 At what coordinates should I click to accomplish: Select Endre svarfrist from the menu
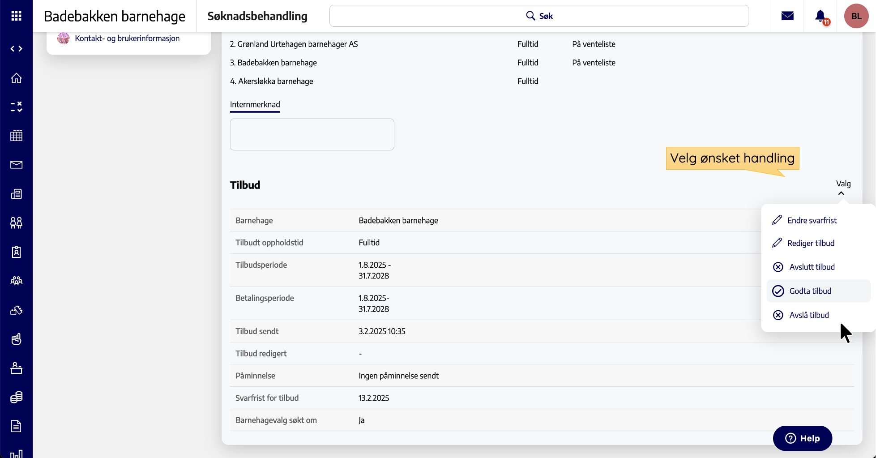tap(812, 220)
